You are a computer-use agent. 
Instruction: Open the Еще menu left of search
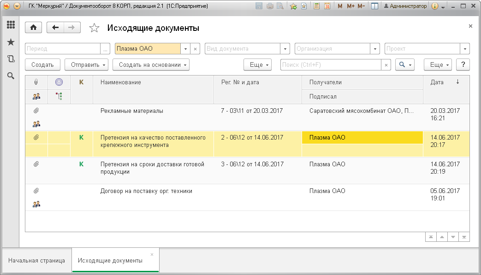258,64
